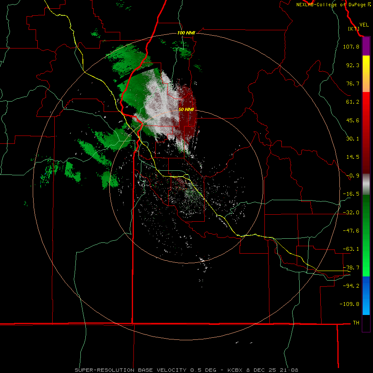Click the -0.9 legend value

pos(353,176)
